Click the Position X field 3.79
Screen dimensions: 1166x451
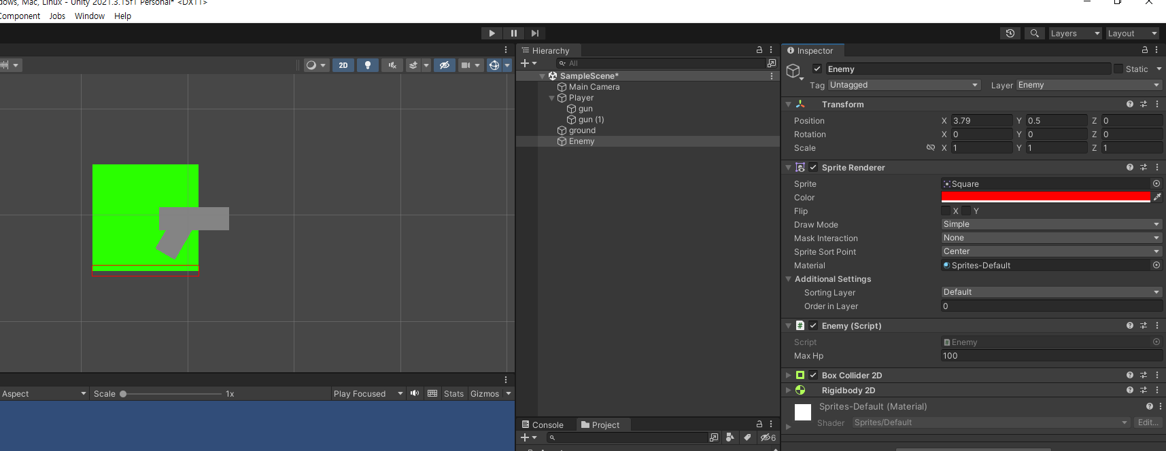point(982,121)
